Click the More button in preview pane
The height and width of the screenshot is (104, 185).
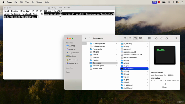point(165,86)
